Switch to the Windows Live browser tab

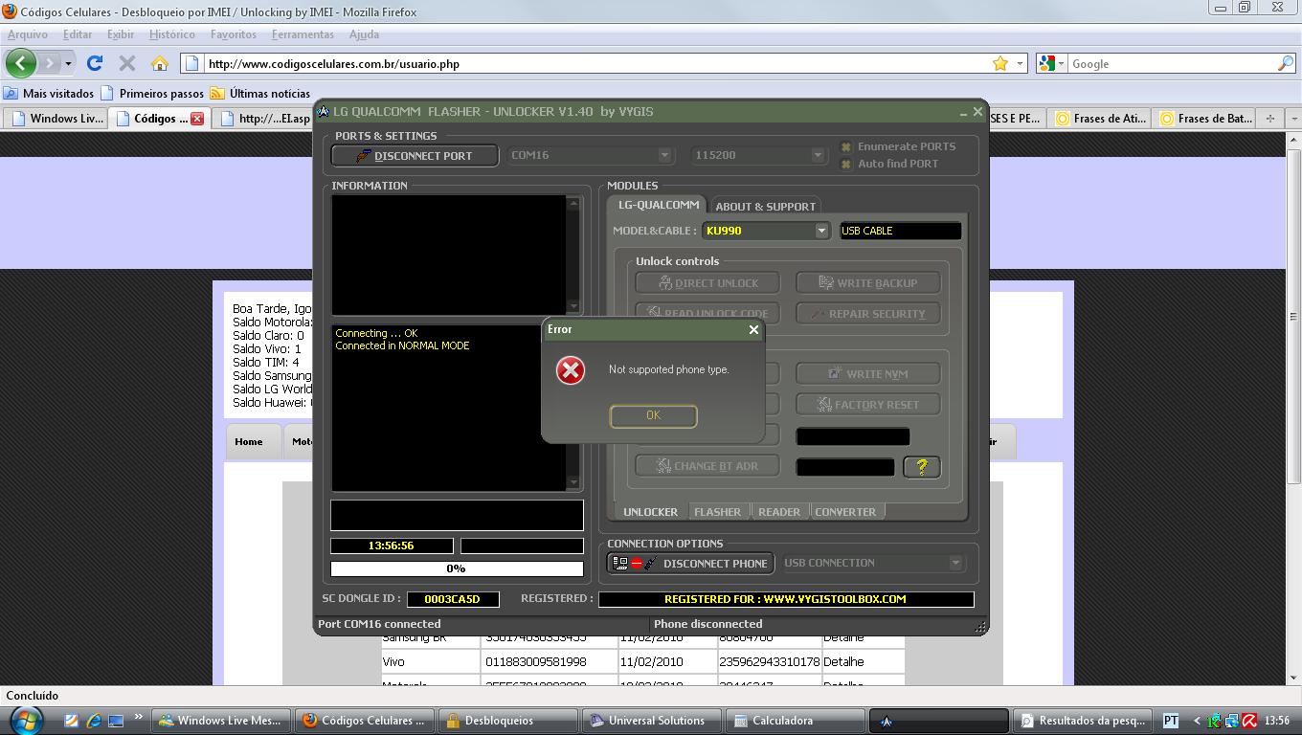click(x=56, y=119)
